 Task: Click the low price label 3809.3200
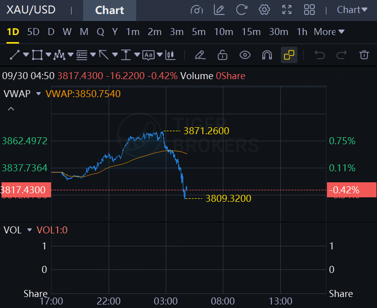pyautogui.click(x=228, y=199)
